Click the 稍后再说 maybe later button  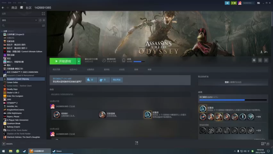click(117, 80)
